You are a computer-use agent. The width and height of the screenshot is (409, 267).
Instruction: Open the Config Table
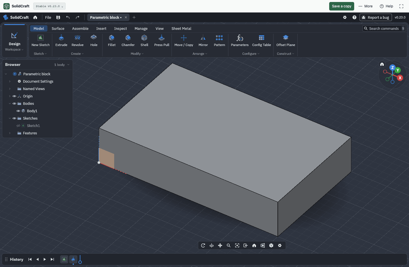click(x=262, y=41)
